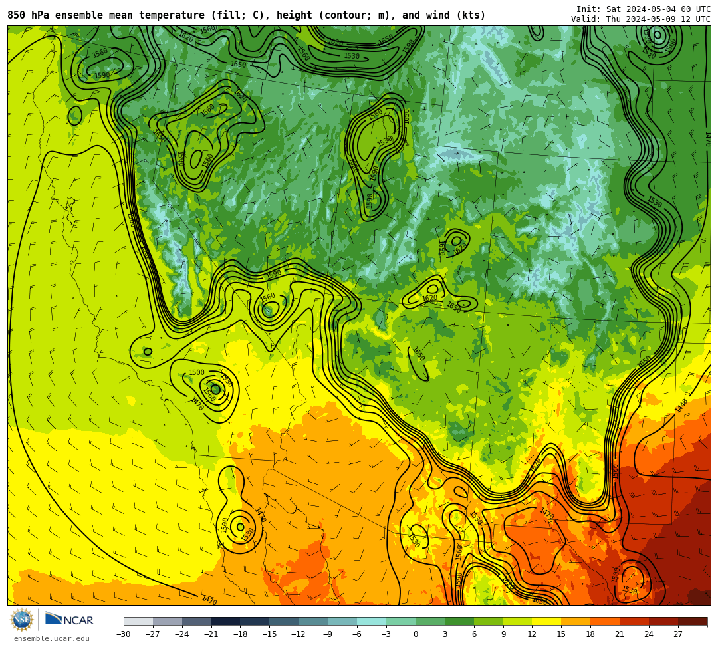This screenshot has height=647, width=718.
Task: Pick the lime swatch between 9 and 12
Action: point(518,621)
